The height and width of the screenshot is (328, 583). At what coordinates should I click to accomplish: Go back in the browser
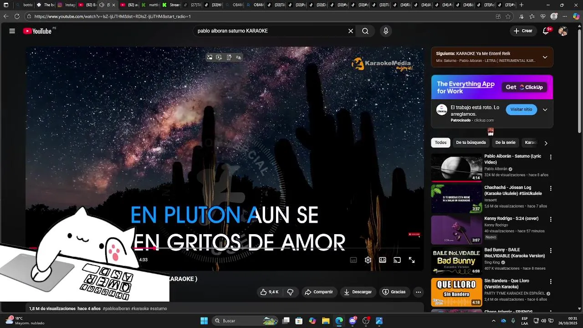pos(6,16)
